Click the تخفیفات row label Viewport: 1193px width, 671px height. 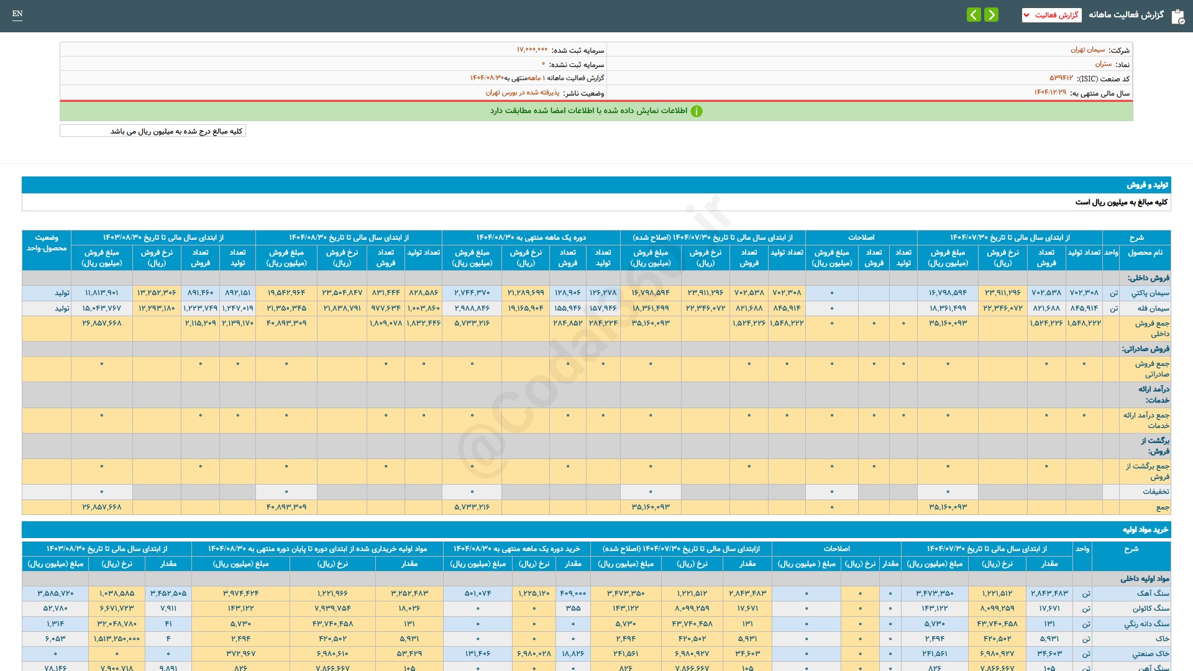coord(1155,491)
